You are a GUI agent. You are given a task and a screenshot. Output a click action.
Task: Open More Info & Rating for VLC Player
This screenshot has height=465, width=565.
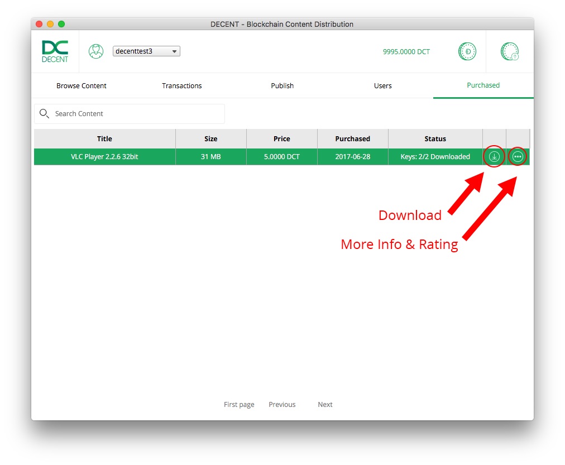coord(518,157)
